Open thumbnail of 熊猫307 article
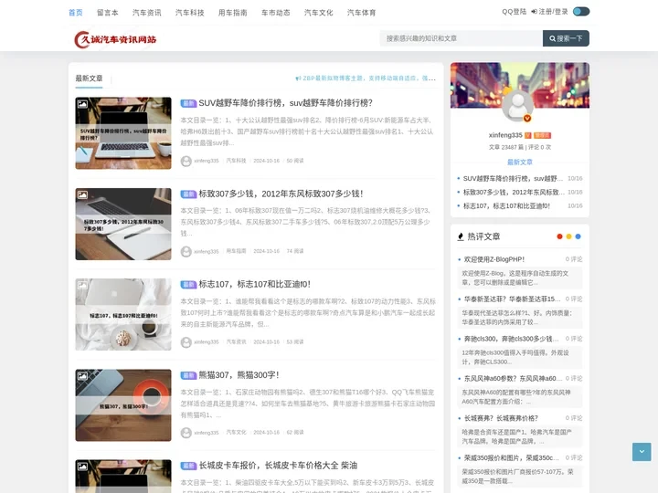The width and height of the screenshot is (658, 493). (x=123, y=405)
